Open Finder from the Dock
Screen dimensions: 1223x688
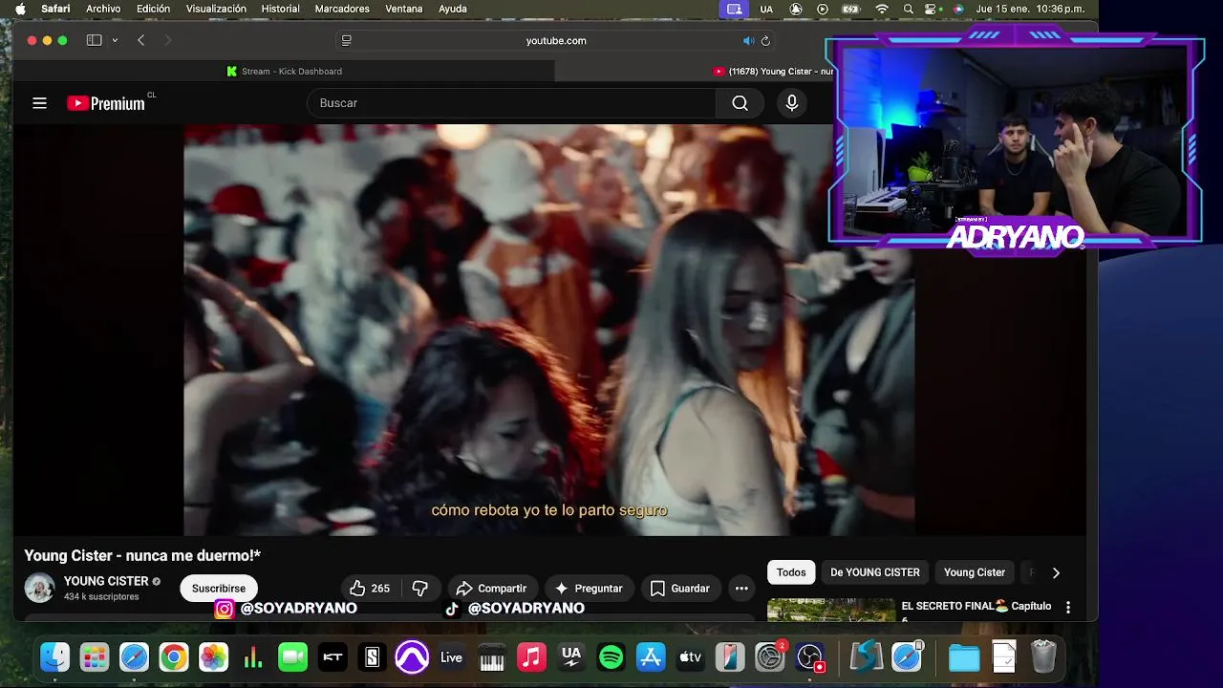click(54, 657)
